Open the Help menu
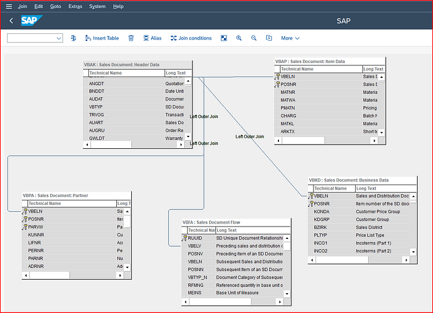 (118, 6)
